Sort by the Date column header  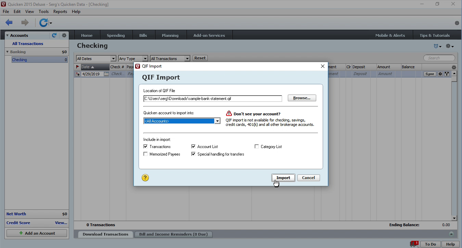[x=95, y=67]
